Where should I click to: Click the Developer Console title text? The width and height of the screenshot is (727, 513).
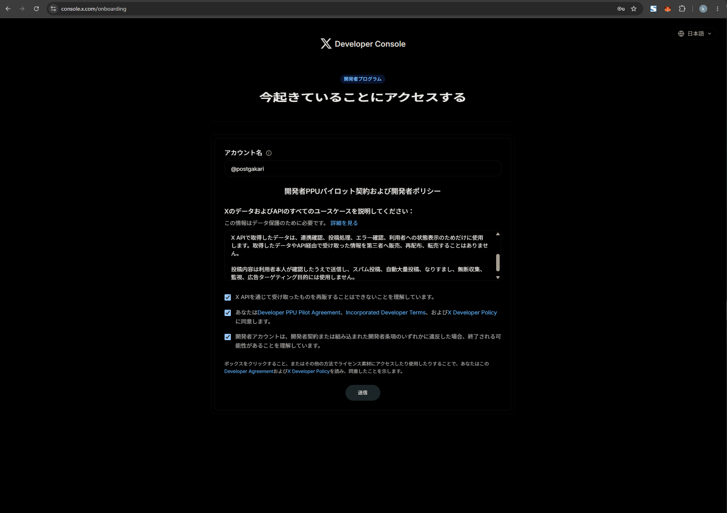point(370,44)
